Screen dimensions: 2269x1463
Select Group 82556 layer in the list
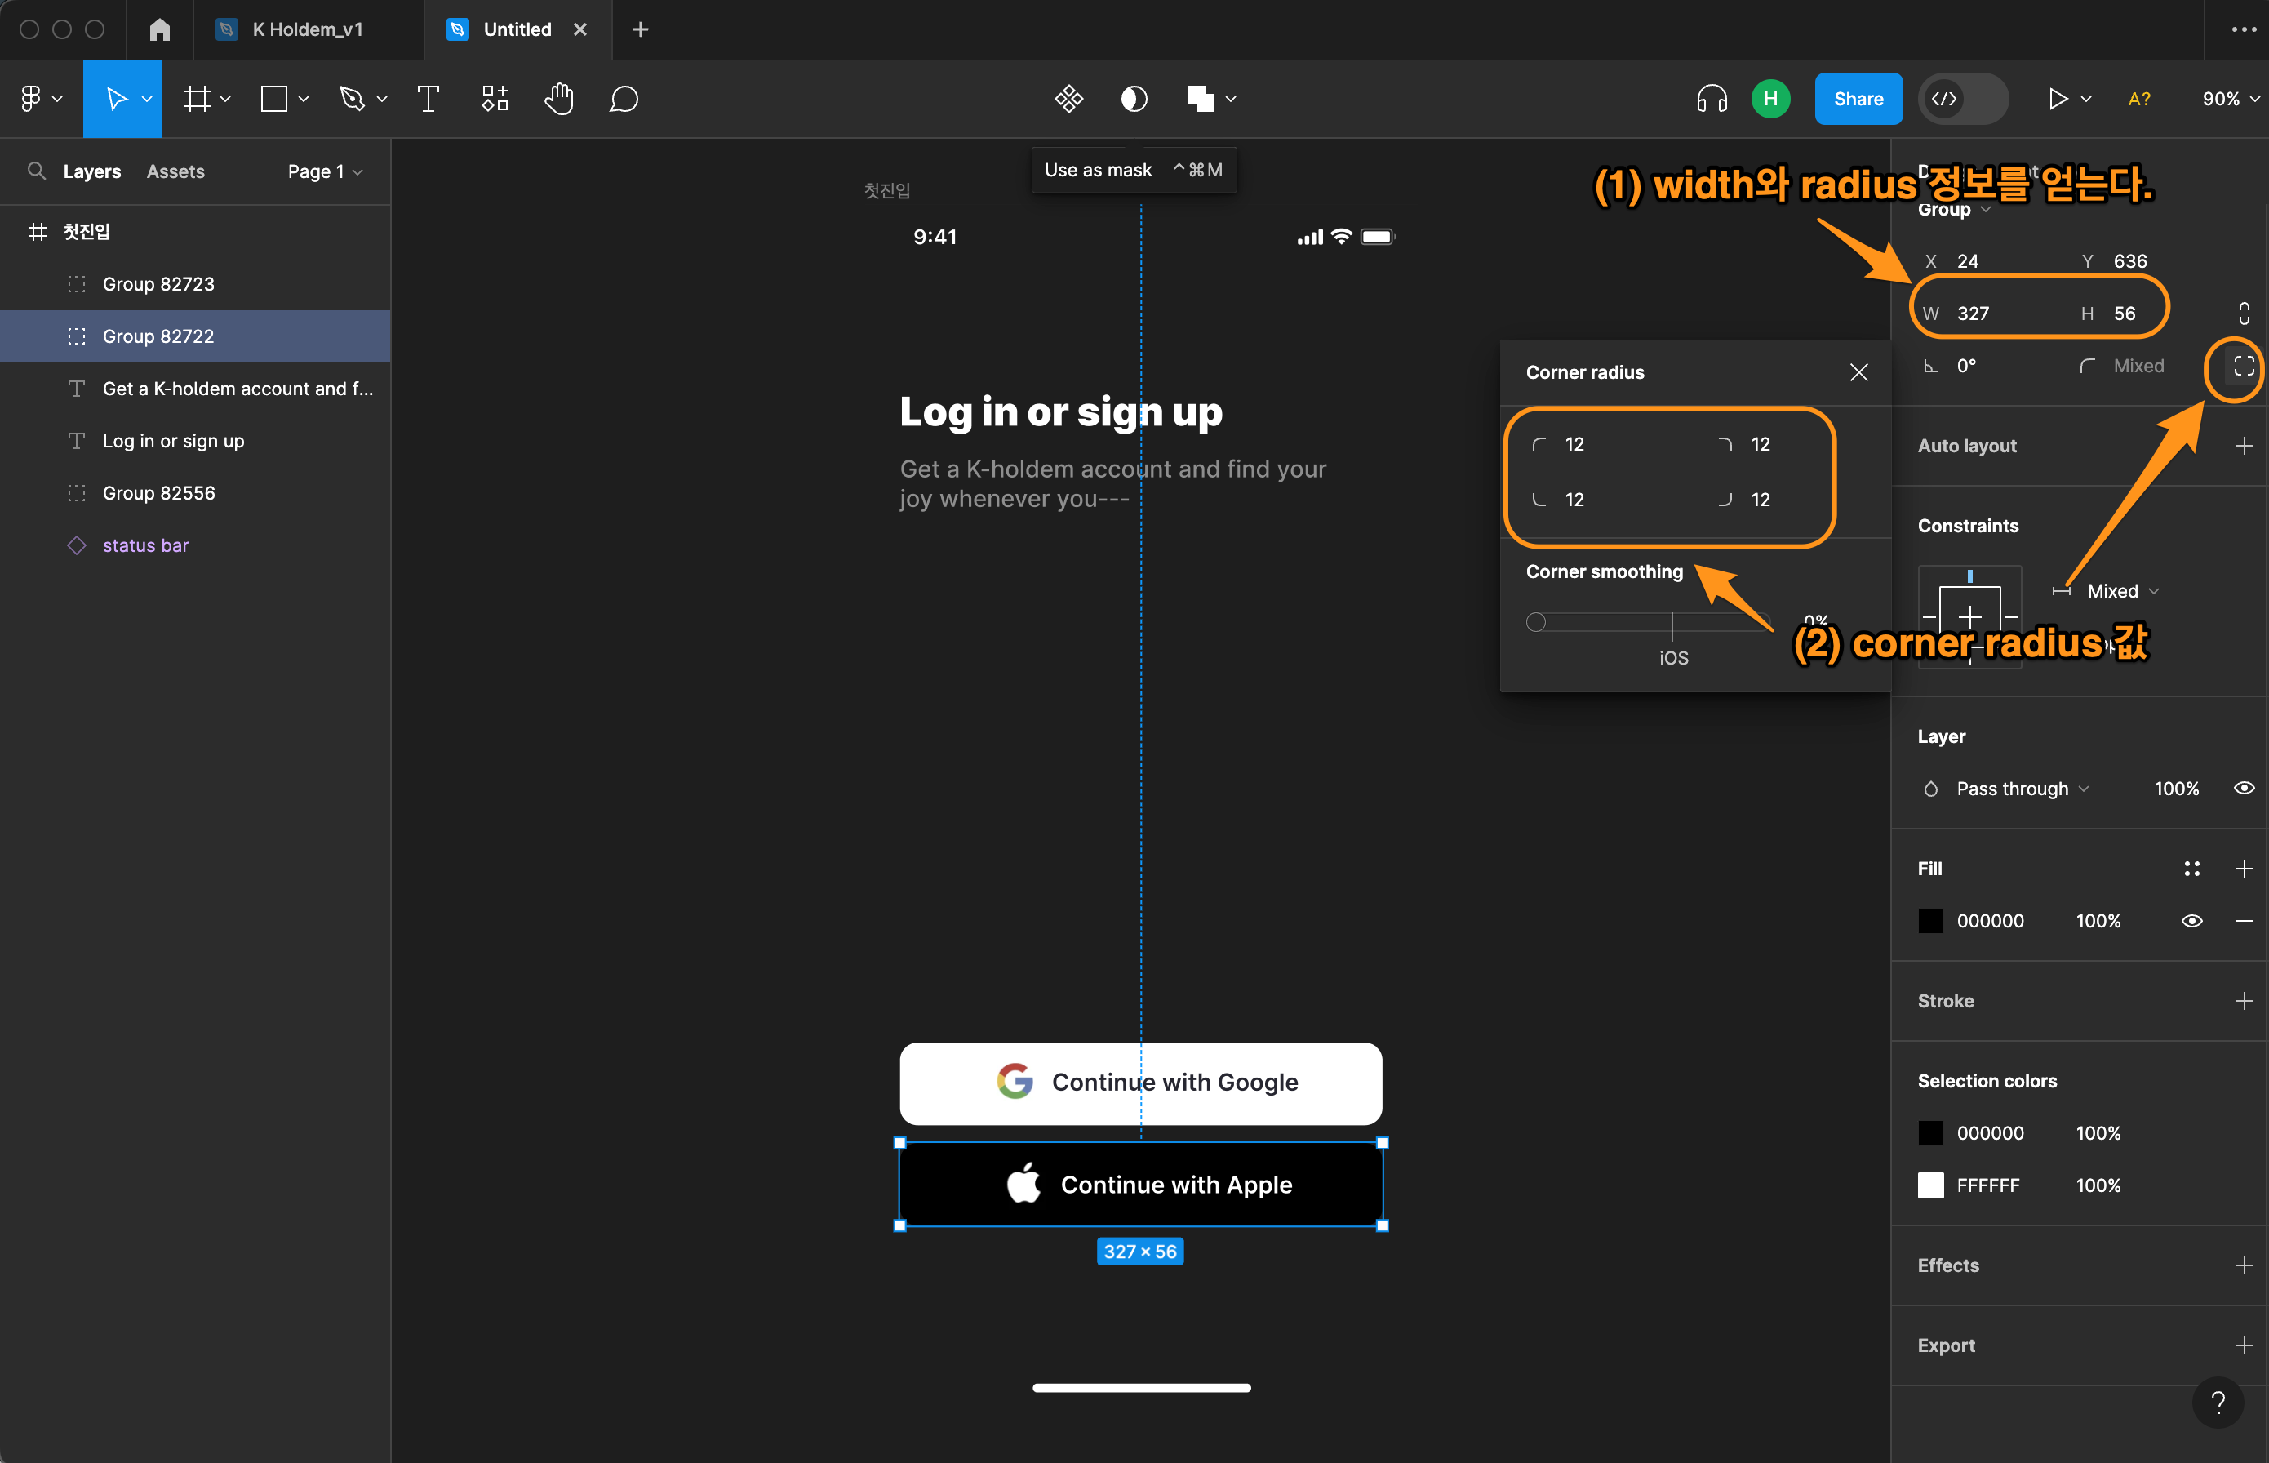coord(158,493)
